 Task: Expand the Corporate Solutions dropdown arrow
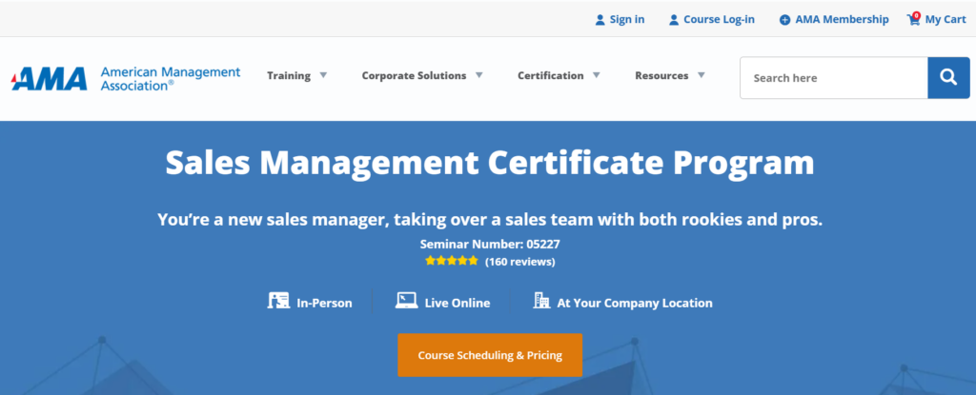click(478, 75)
